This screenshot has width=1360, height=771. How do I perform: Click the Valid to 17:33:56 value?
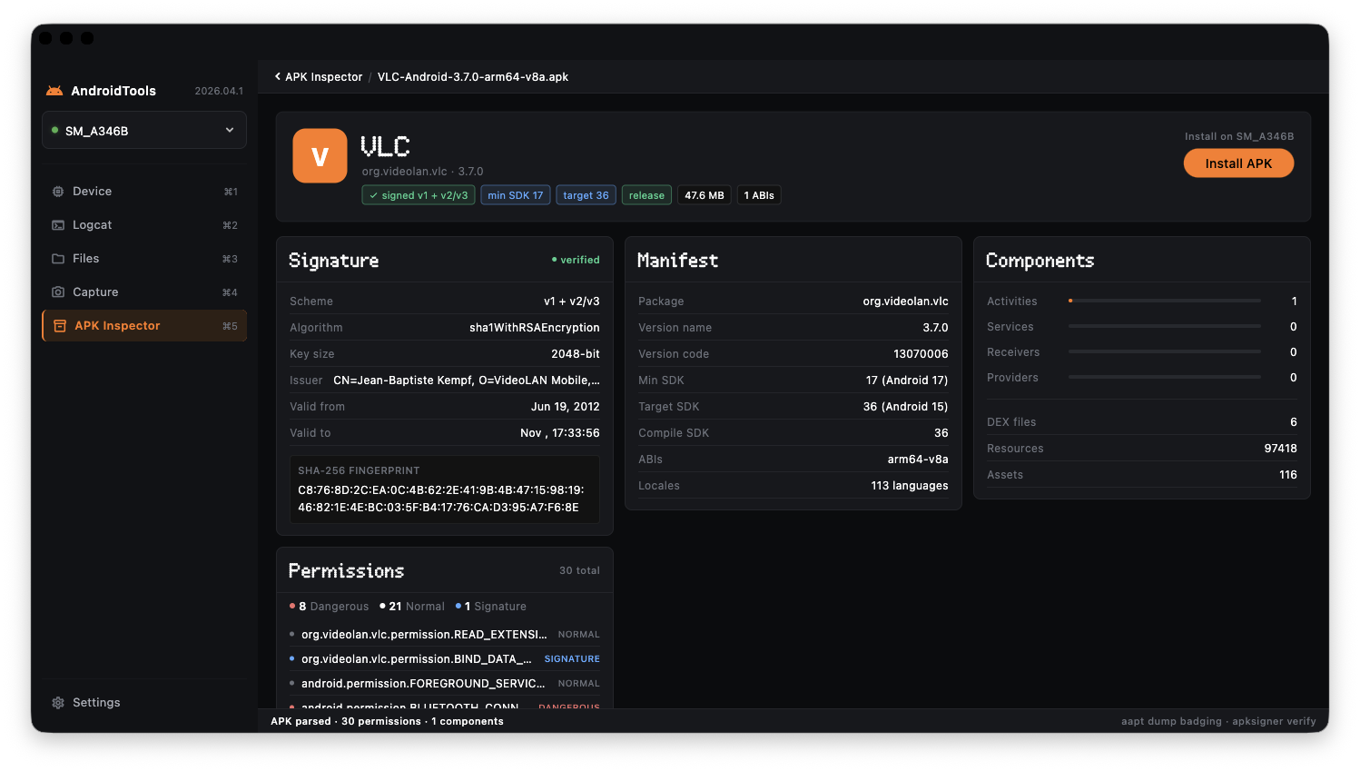coord(560,433)
